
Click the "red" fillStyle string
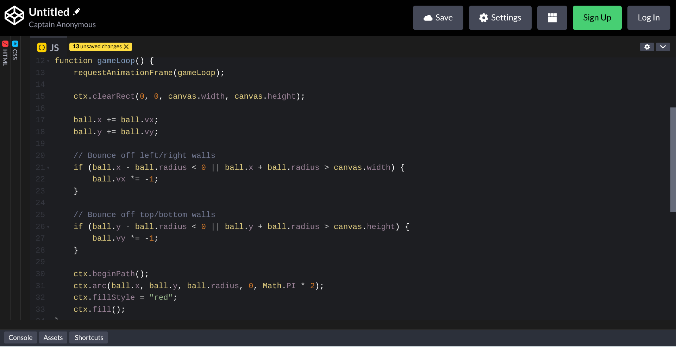(161, 297)
